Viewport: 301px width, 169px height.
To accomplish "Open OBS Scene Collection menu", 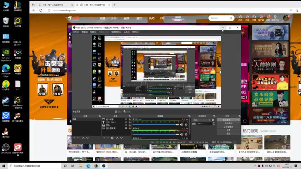I will [x=116, y=32].
